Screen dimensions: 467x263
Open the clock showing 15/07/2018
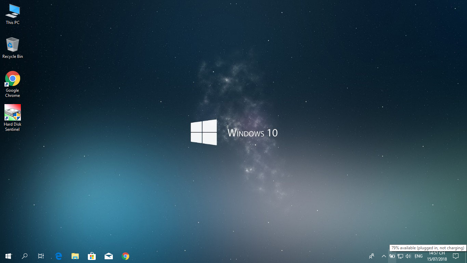tap(437, 256)
